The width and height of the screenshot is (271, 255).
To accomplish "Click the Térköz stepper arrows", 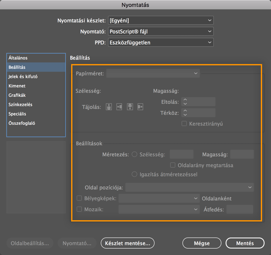I will click(x=185, y=113).
